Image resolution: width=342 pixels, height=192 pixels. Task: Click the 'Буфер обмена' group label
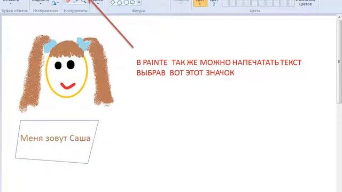point(15,11)
